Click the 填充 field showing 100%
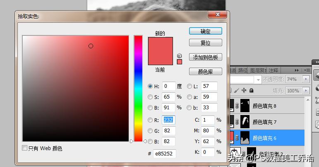The height and width of the screenshot is (167, 319). pos(294,91)
